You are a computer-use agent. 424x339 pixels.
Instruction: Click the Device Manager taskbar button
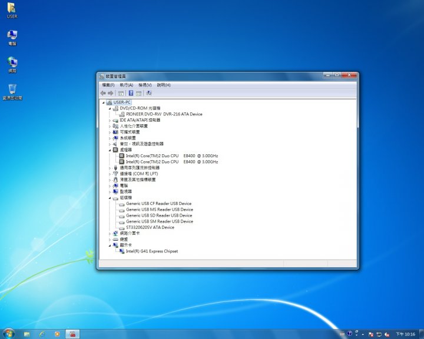[72, 334]
